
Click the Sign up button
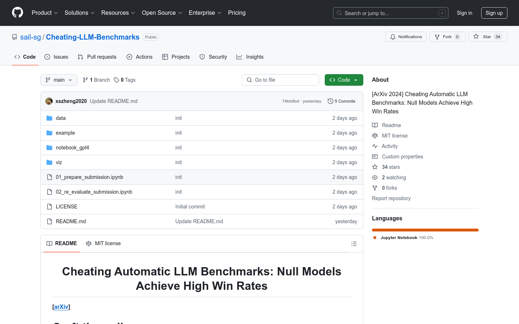pyautogui.click(x=494, y=13)
